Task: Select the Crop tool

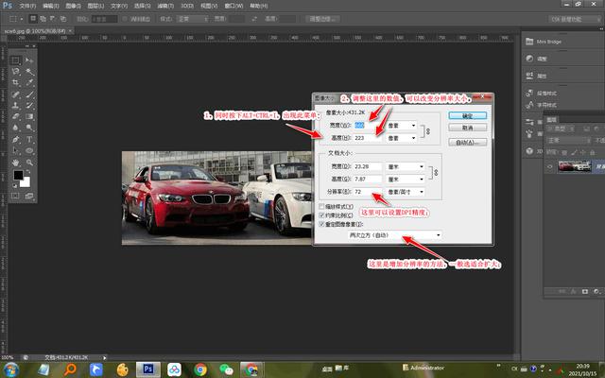Action: (x=15, y=82)
